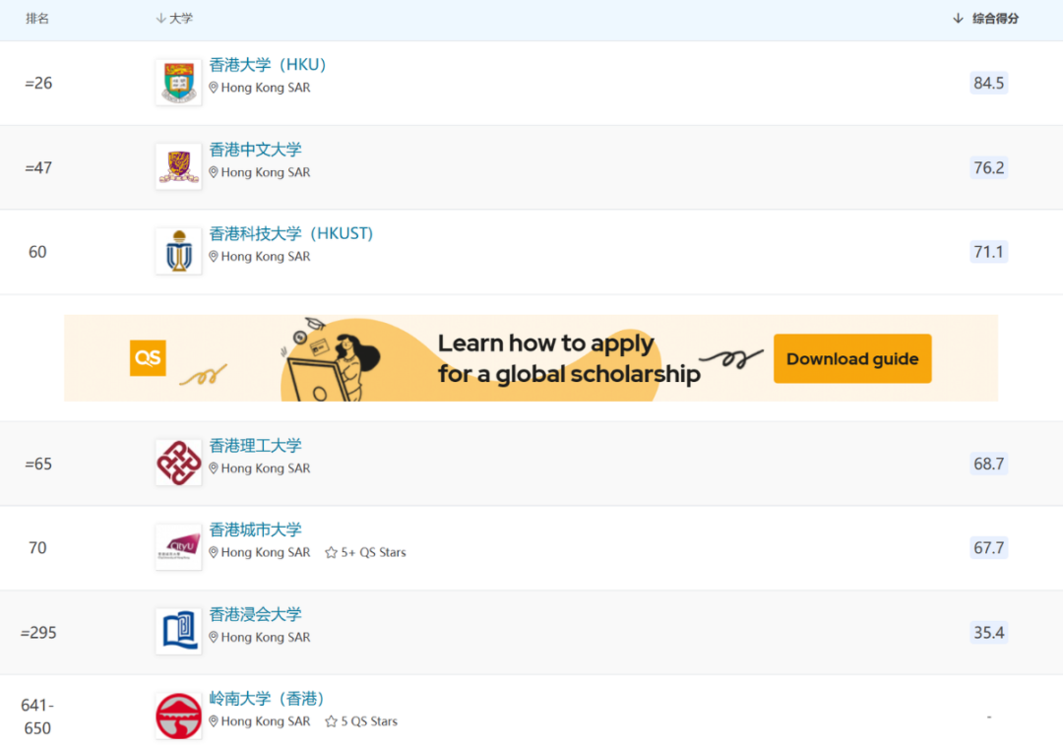The width and height of the screenshot is (1063, 748).
Task: Click the star icon beside 5 QS Stars
Action: (331, 721)
